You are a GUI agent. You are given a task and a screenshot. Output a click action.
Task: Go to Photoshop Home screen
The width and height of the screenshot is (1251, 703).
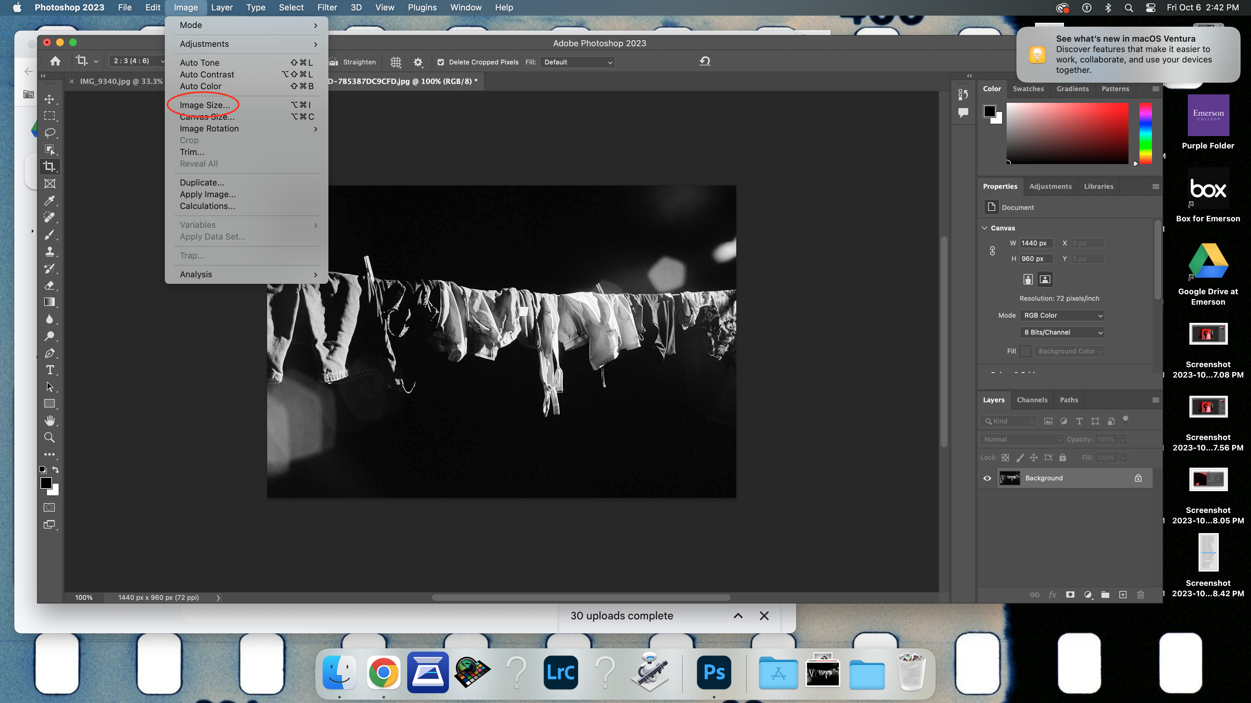coord(55,61)
